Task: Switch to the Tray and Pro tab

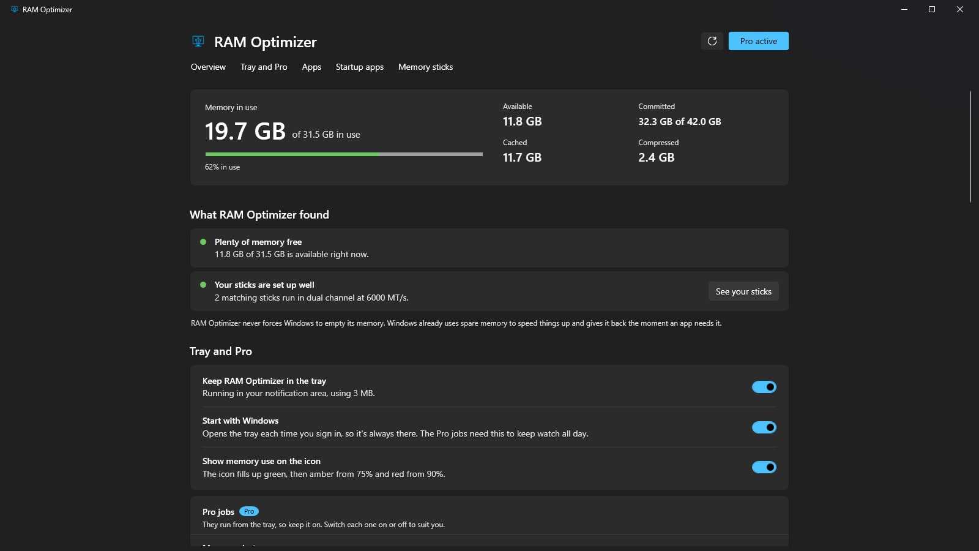Action: tap(264, 67)
